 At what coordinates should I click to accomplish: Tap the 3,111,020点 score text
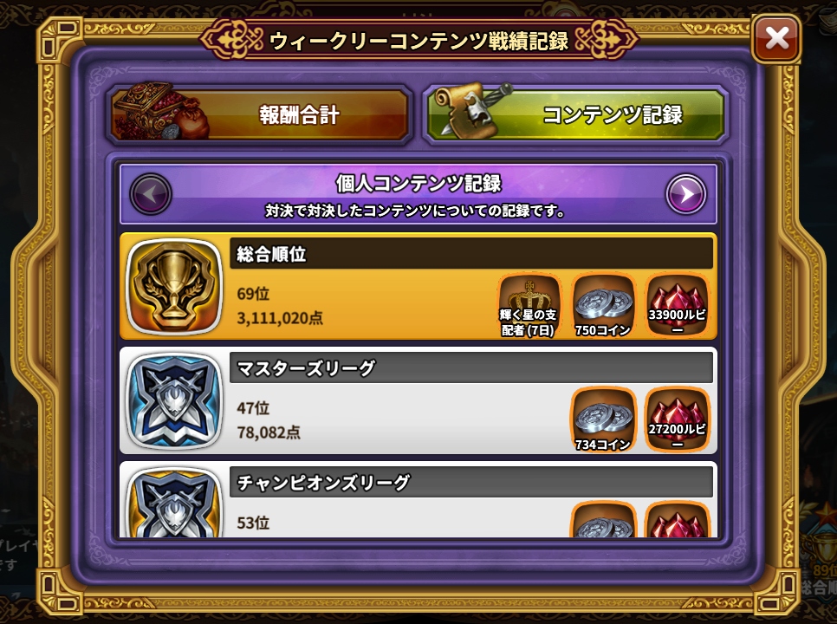coord(280,318)
